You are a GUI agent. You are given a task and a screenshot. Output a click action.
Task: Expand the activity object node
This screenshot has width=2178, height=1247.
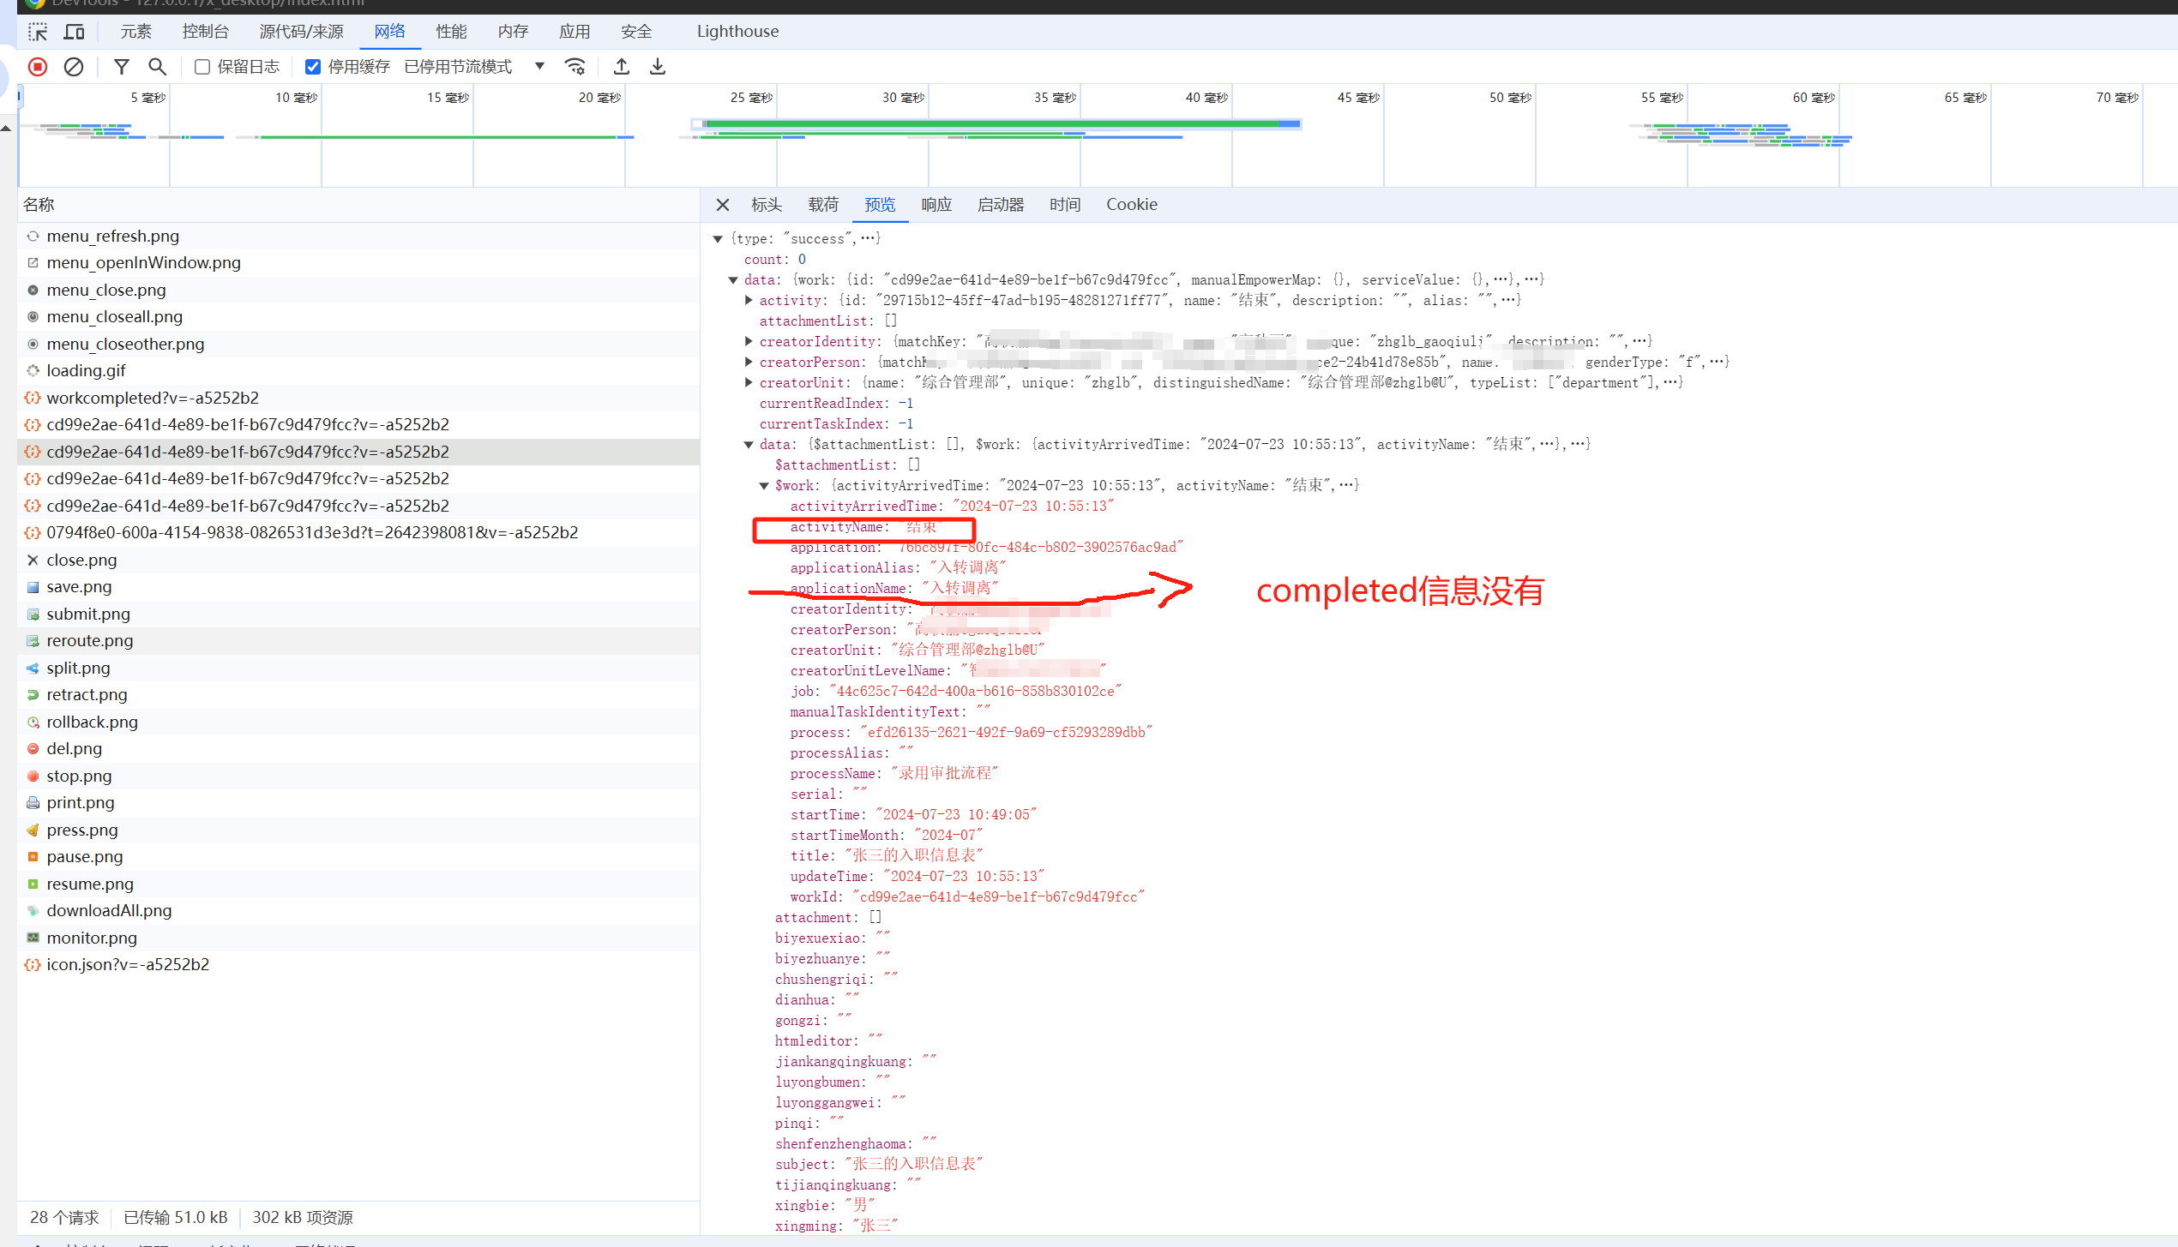pos(749,300)
